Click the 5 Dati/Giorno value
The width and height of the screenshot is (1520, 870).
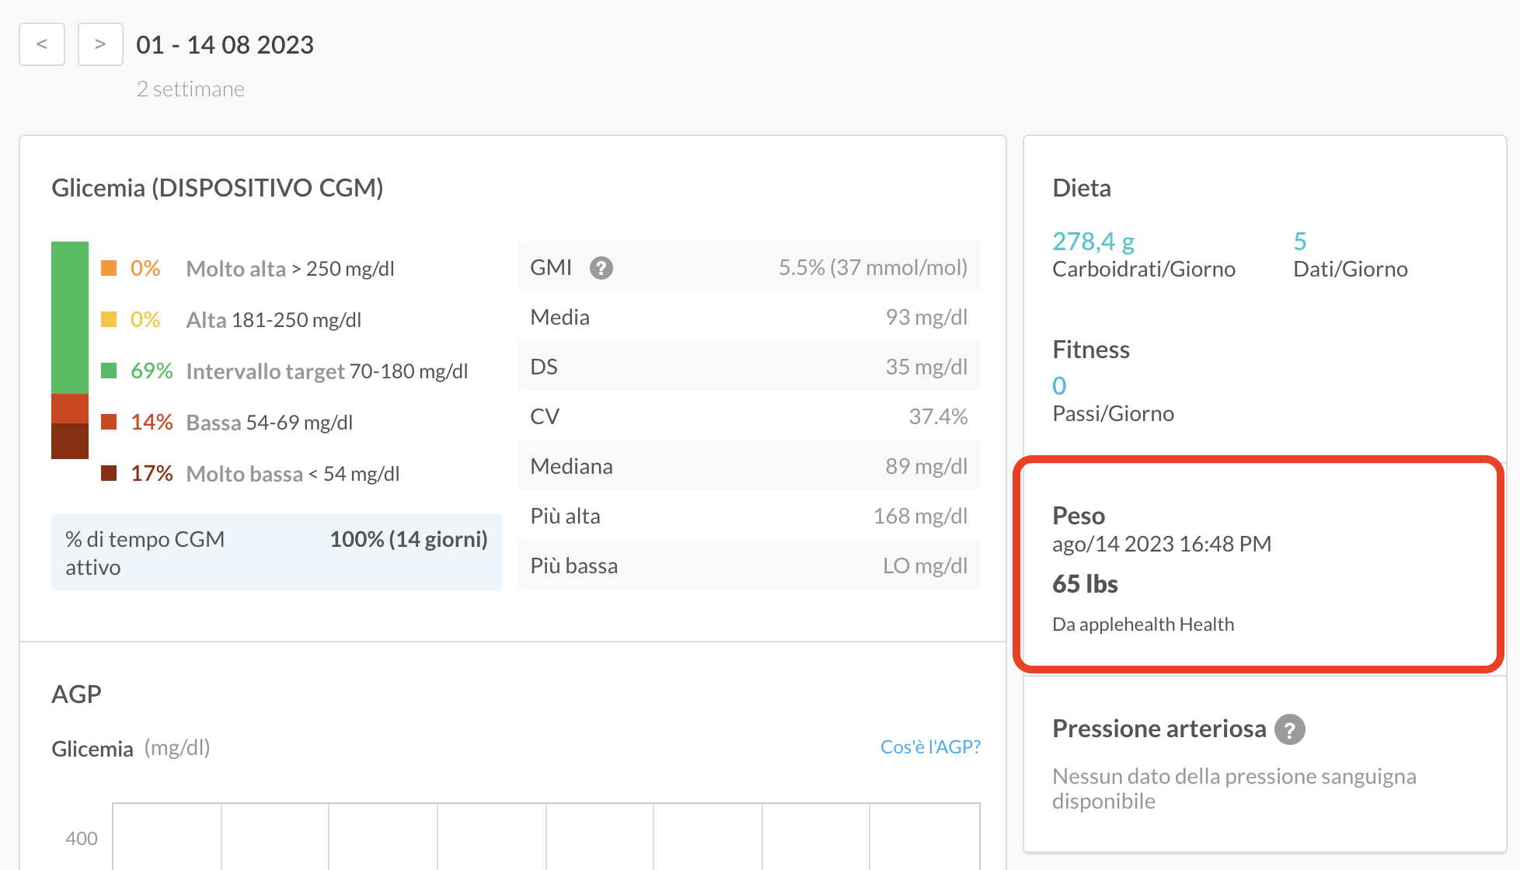pyautogui.click(x=1300, y=242)
